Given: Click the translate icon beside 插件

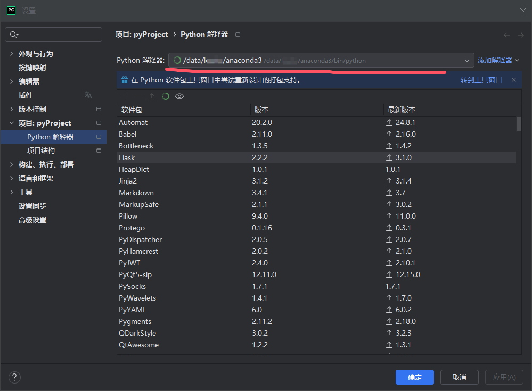Looking at the screenshot, I should click(x=88, y=95).
